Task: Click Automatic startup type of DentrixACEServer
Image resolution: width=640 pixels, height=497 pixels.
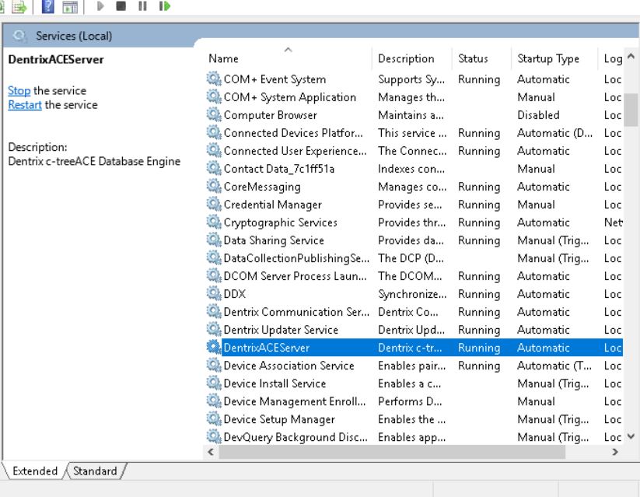Action: pos(544,348)
